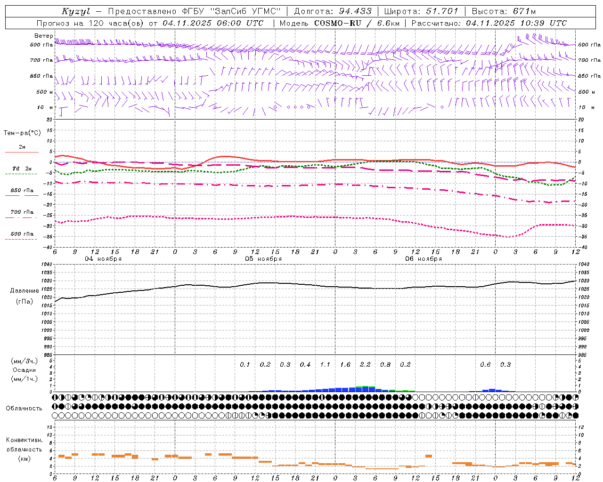Click the Конвективн. convective cloud label

pos(24,440)
